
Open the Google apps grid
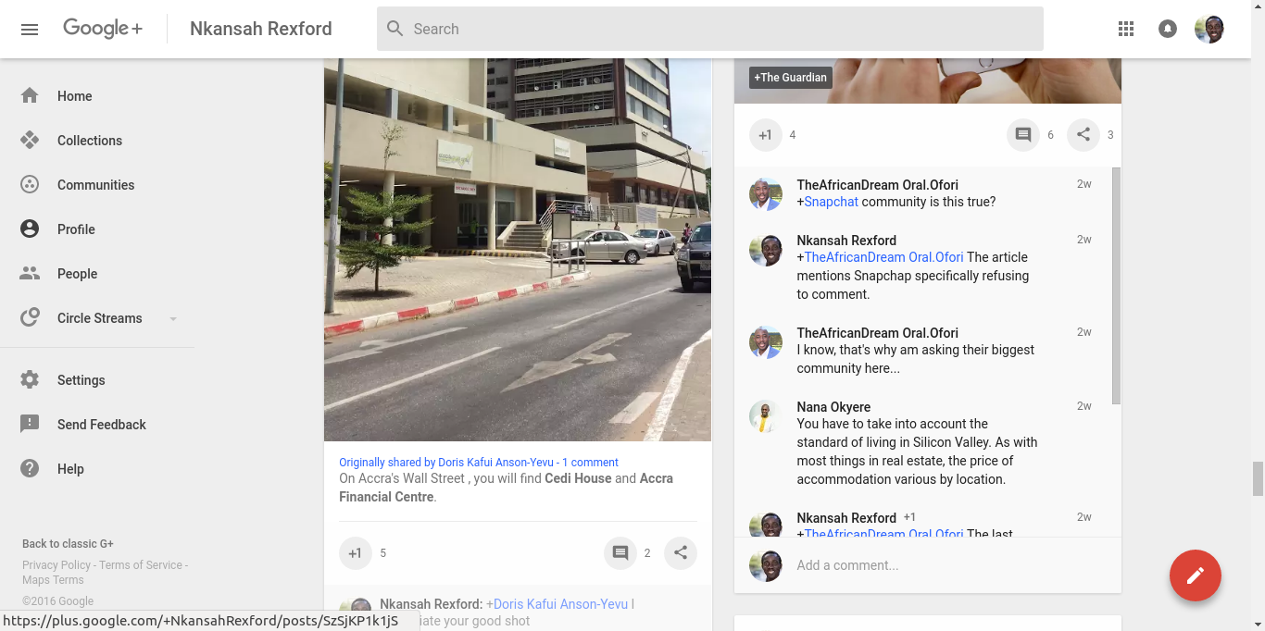1126,30
